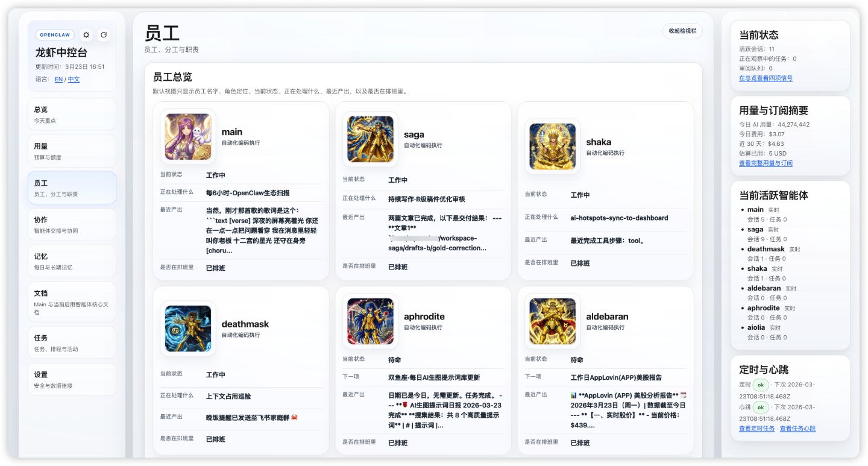The width and height of the screenshot is (868, 466).
Task: Open the 查看定时任务 link
Action: coord(756,429)
